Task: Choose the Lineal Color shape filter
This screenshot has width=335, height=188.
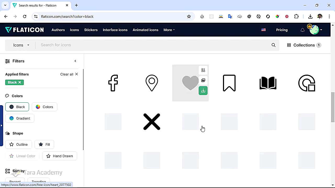Action: (x=22, y=156)
